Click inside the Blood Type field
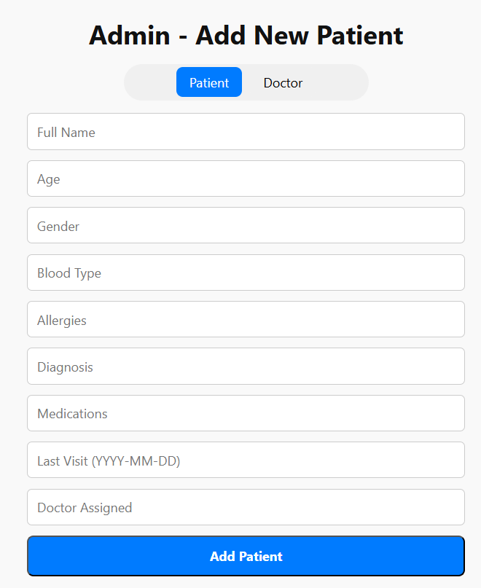The image size is (481, 588). [246, 273]
